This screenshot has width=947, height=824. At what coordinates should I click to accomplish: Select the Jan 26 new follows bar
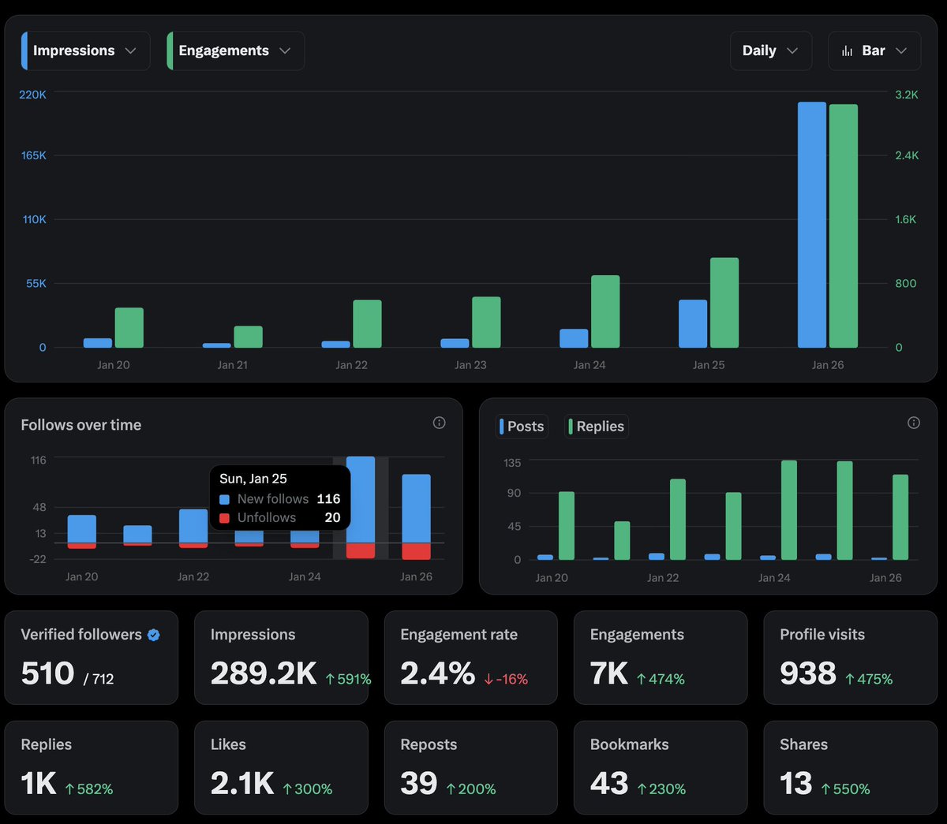coord(416,509)
